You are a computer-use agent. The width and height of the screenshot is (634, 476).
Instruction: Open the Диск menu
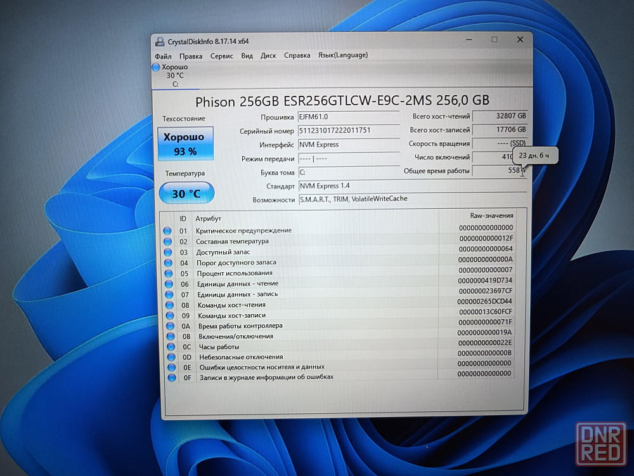click(268, 55)
